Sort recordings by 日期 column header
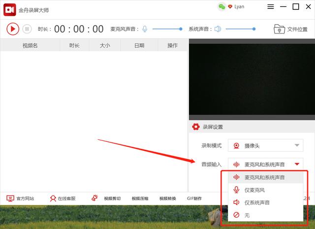The image size is (315, 229). [139, 46]
